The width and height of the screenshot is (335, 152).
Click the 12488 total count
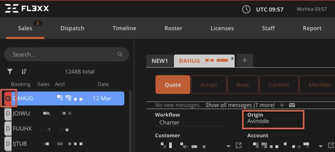80,72
